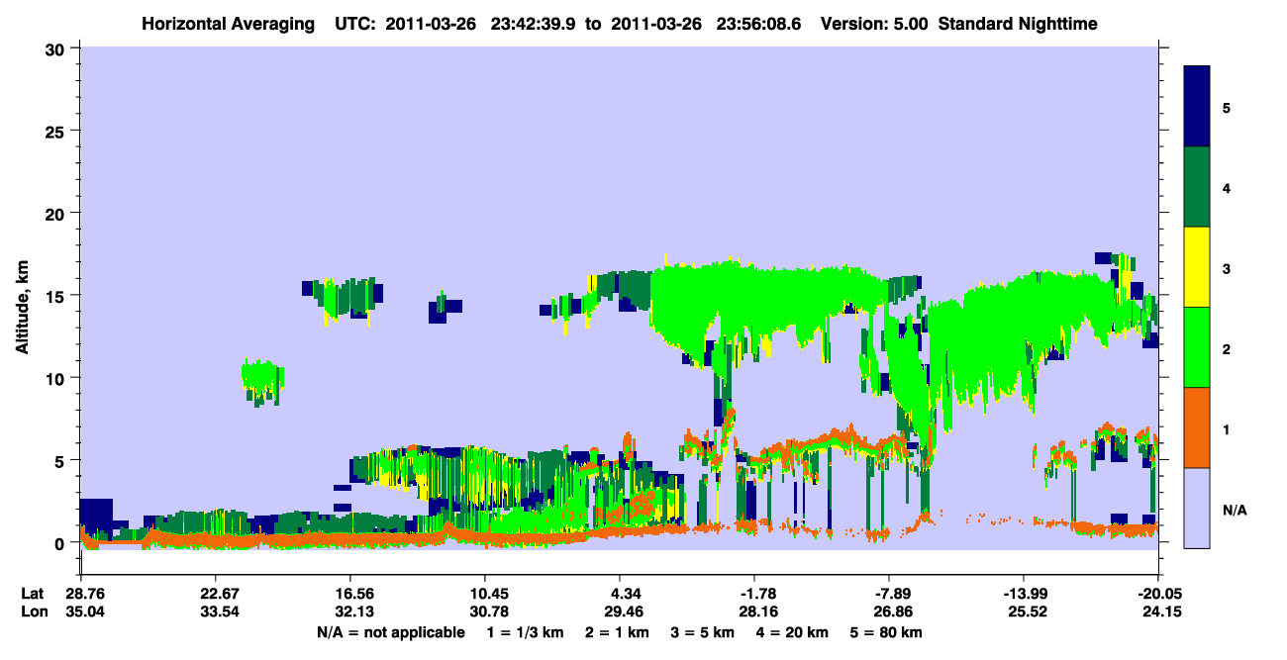Click the date '2011-03-26' before the start time
The width and height of the screenshot is (1287, 660).
pyautogui.click(x=433, y=23)
